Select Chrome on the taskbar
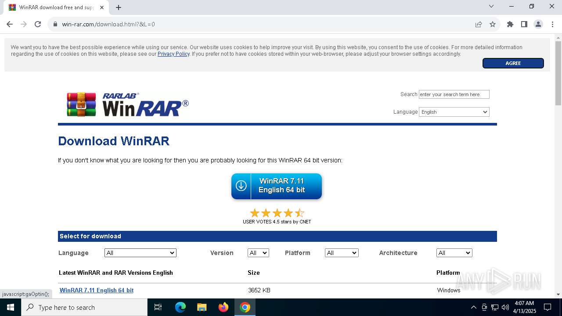The width and height of the screenshot is (562, 316). coord(245,307)
